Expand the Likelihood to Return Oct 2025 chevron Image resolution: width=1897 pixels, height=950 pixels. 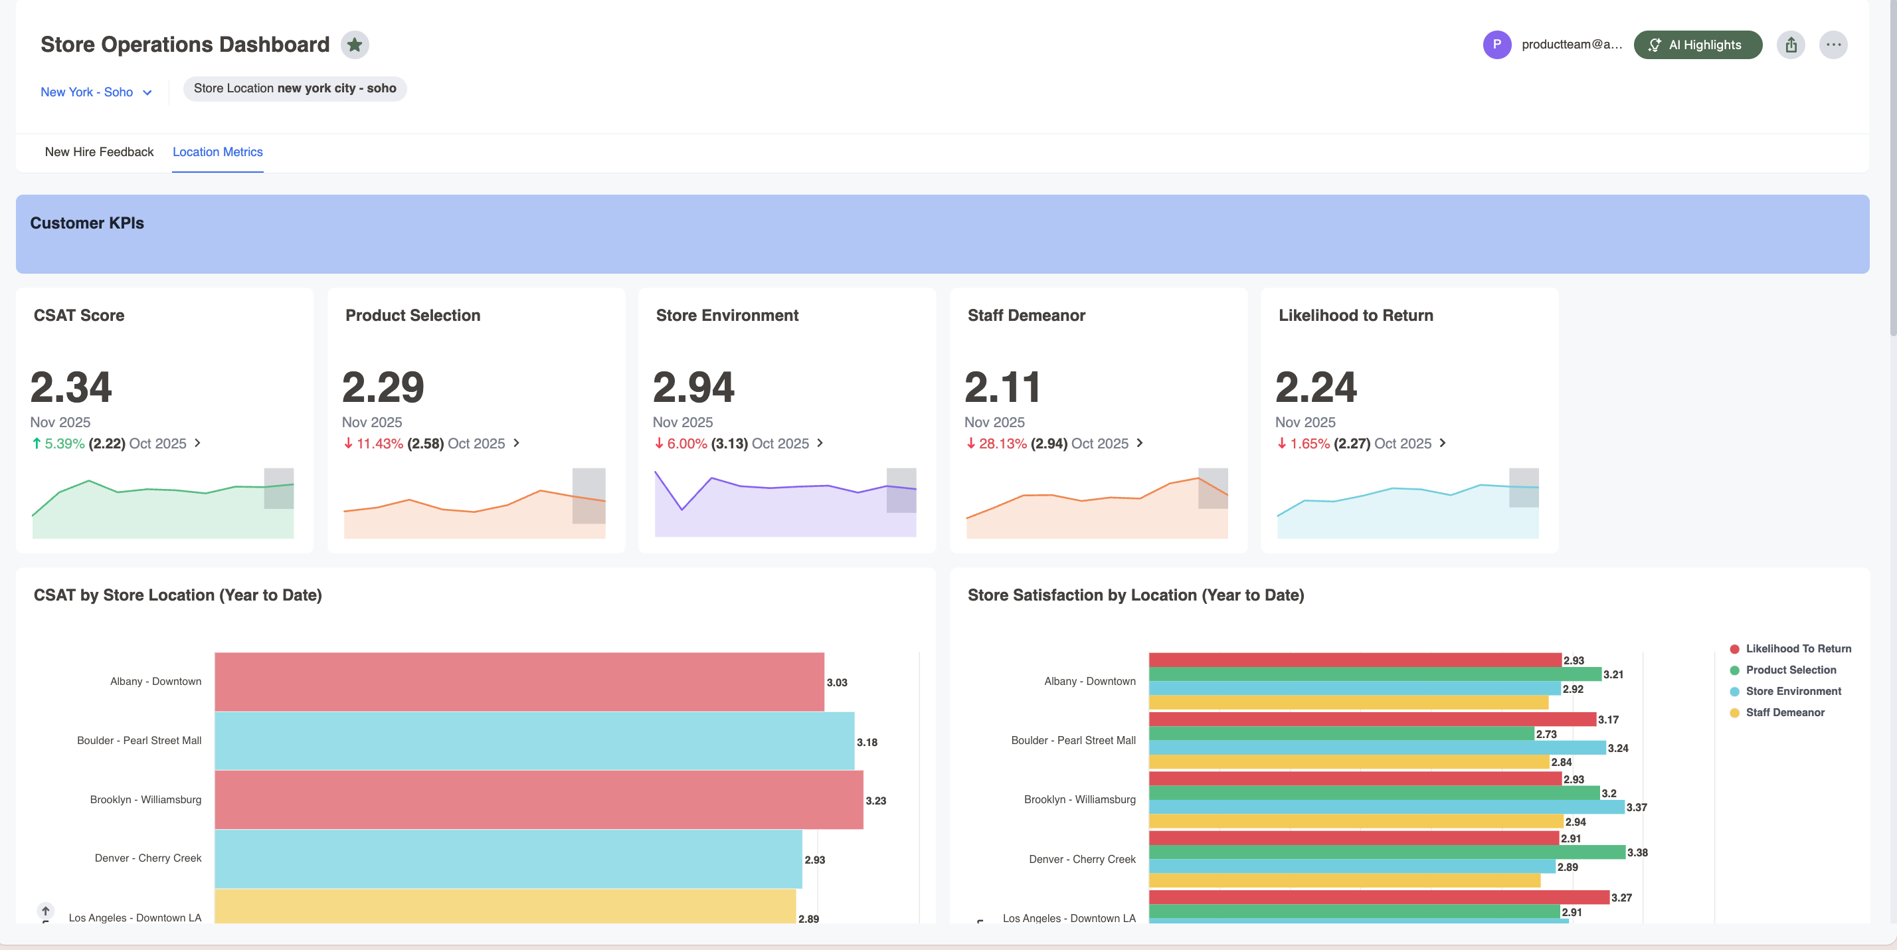1442,442
